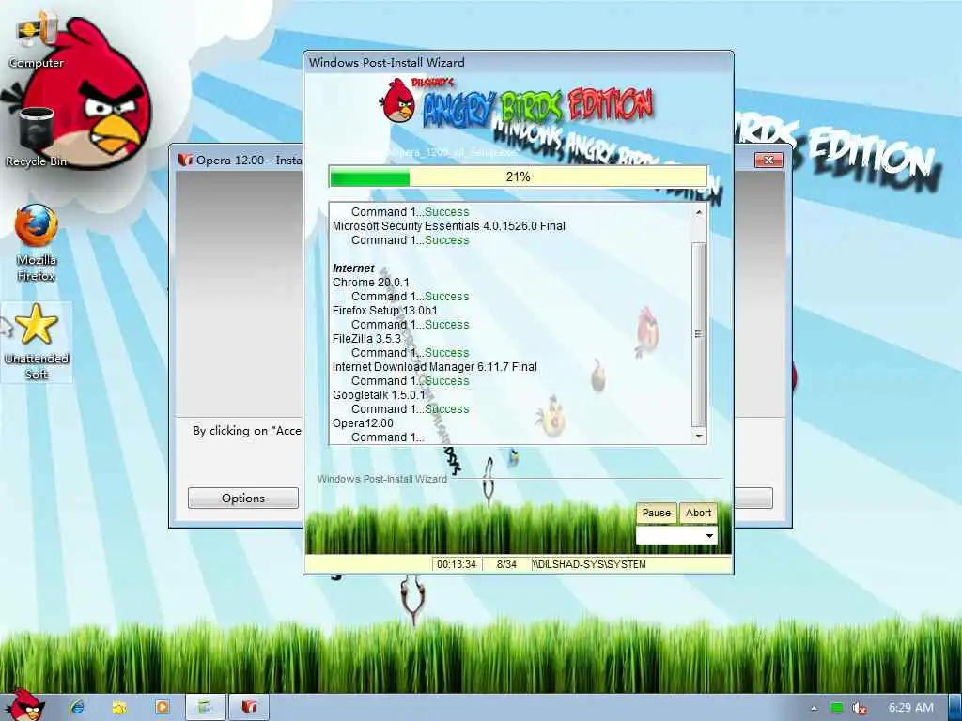Switch to the Opera installer taskbar button
Screen dimensions: 962x721
[248, 707]
